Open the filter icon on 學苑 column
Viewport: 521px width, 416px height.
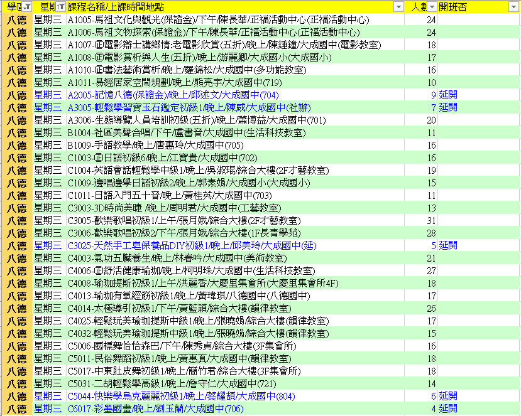click(x=27, y=7)
